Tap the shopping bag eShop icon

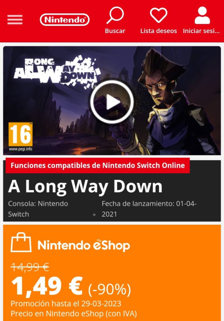pos(21,242)
